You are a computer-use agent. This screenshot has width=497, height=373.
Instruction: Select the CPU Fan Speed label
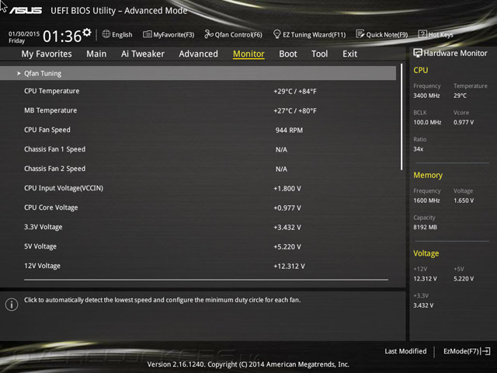coord(47,130)
